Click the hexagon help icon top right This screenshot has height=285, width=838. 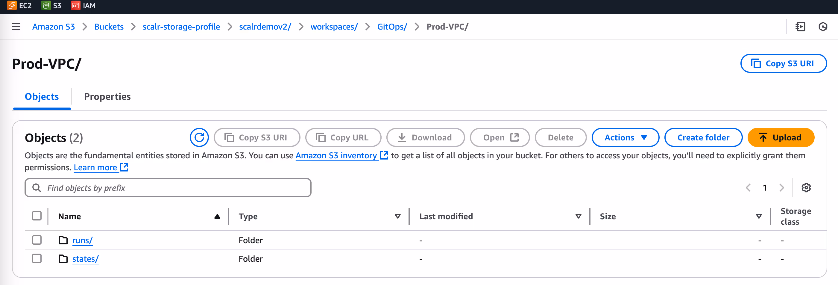823,27
